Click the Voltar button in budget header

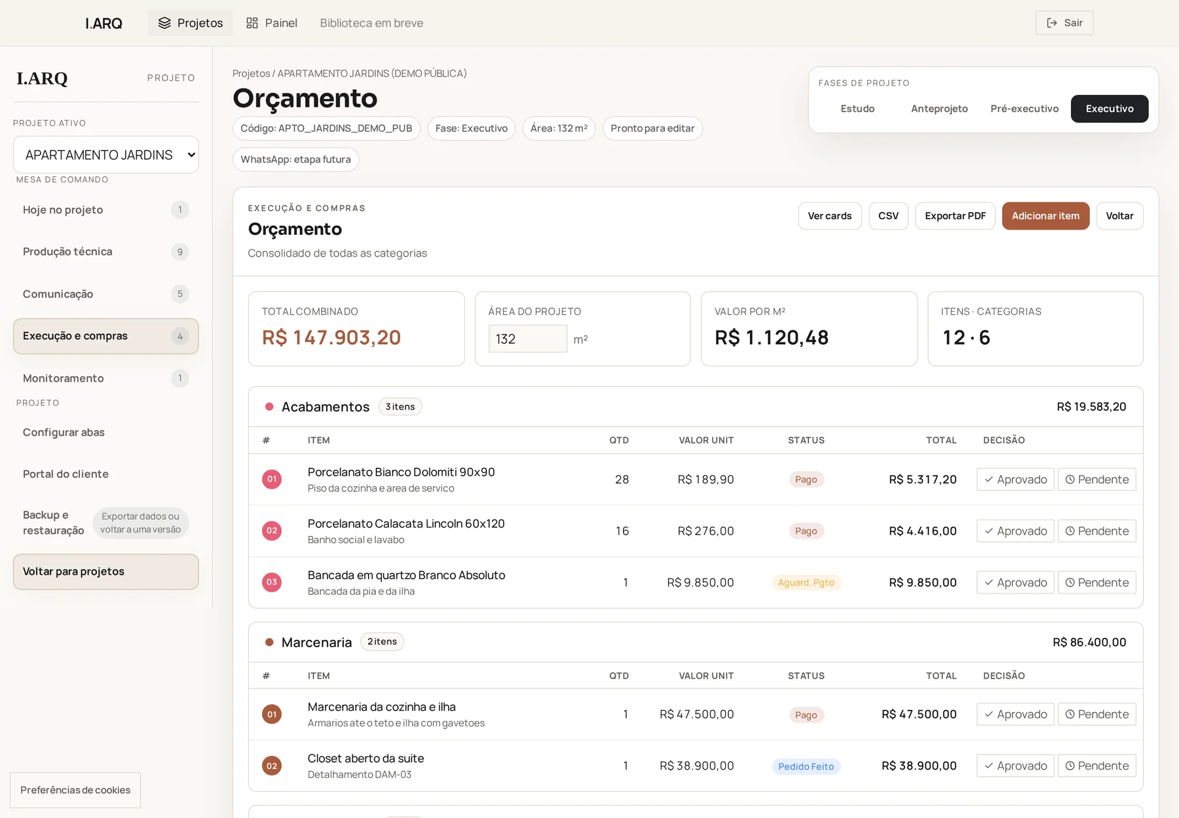[x=1119, y=216]
